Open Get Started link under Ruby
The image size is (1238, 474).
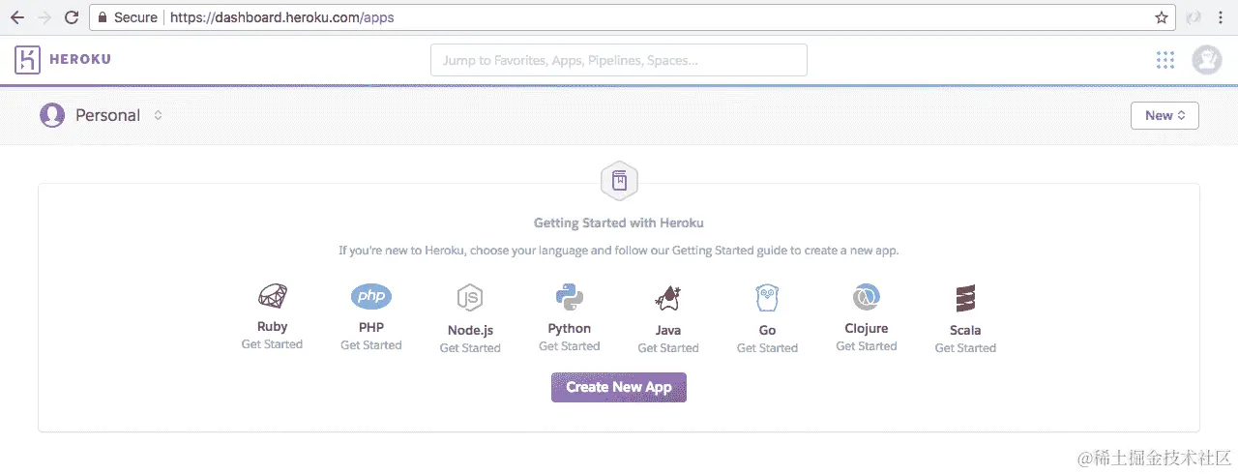[272, 344]
